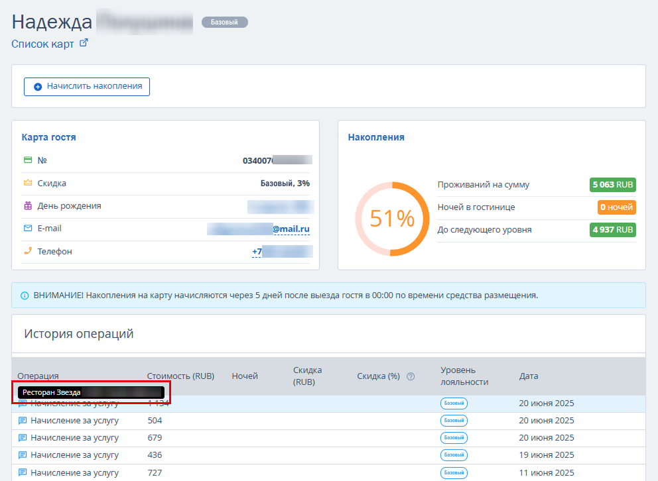Click the Дата column header
658x481 pixels.
[x=529, y=376]
